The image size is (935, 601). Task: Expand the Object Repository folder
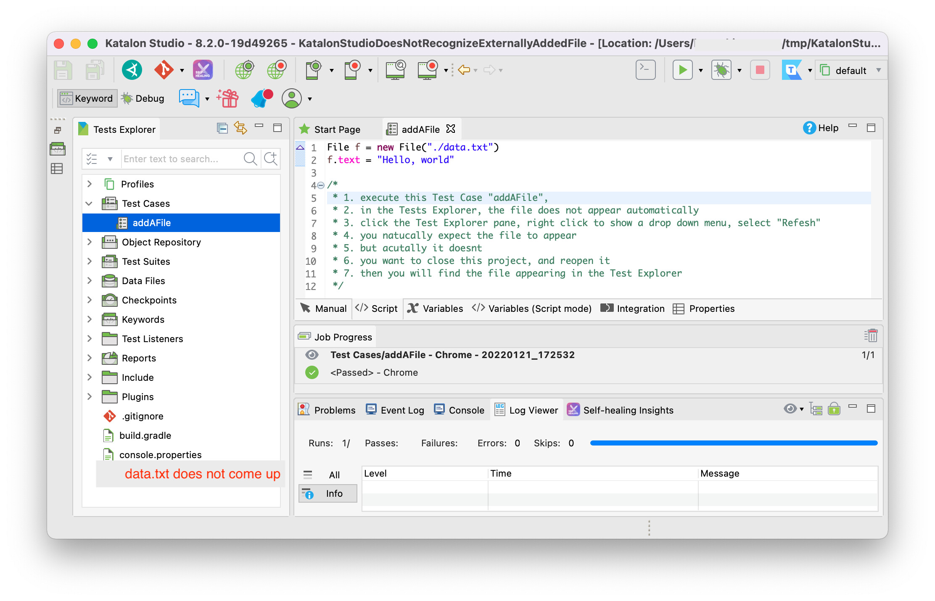coord(90,242)
